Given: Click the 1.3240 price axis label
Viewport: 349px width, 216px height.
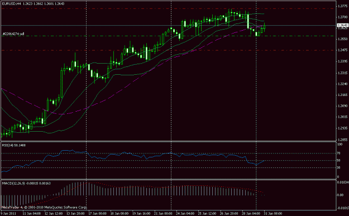Looking at the screenshot, I should click(x=342, y=84).
